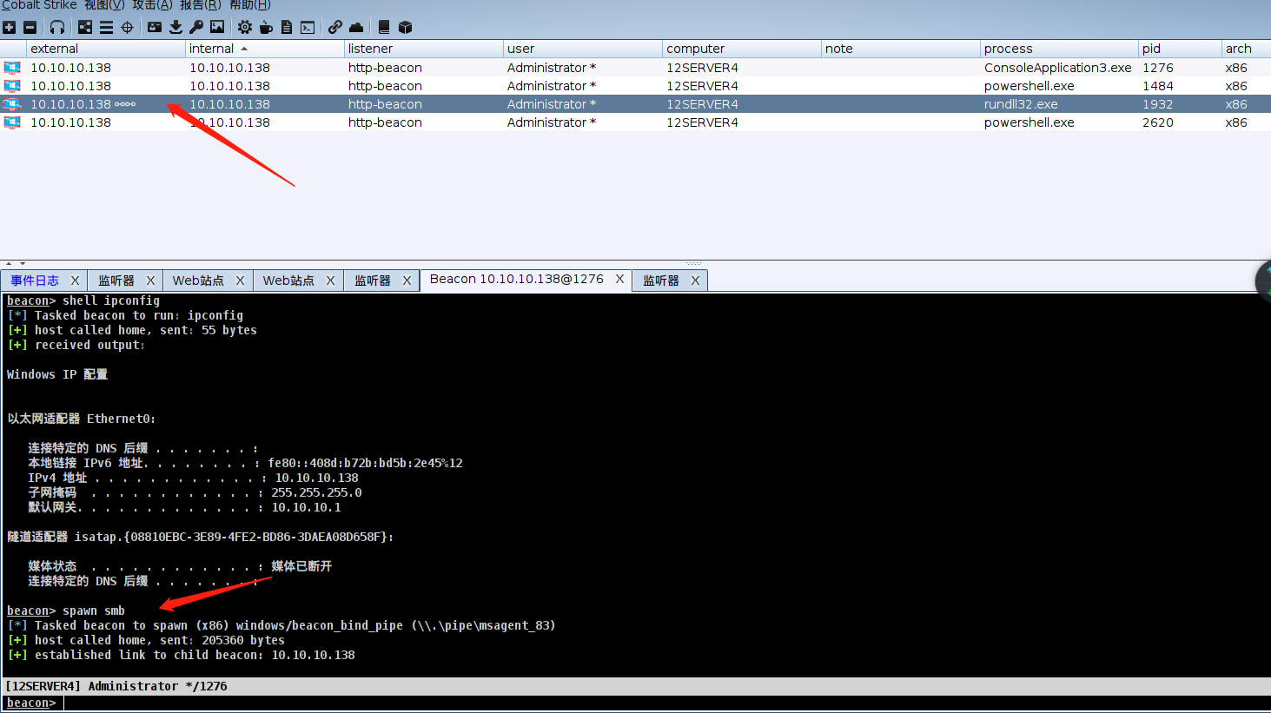Open the 报告(R) menu
1271x713 pixels.
(201, 5)
